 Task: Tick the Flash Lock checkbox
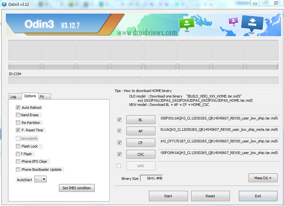[x=18, y=146]
